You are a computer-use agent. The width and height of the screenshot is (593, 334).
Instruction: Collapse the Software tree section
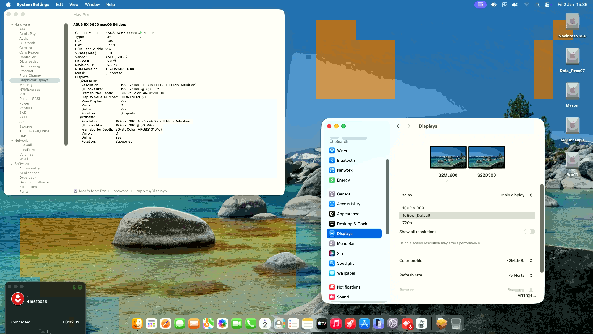click(12, 164)
